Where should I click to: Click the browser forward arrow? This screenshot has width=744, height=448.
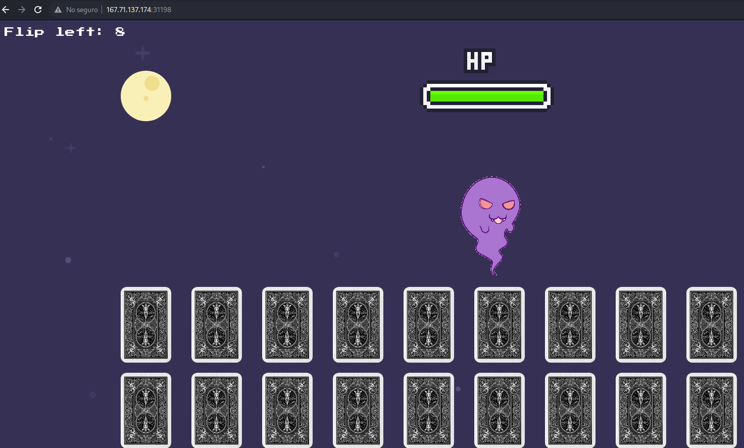[x=22, y=10]
